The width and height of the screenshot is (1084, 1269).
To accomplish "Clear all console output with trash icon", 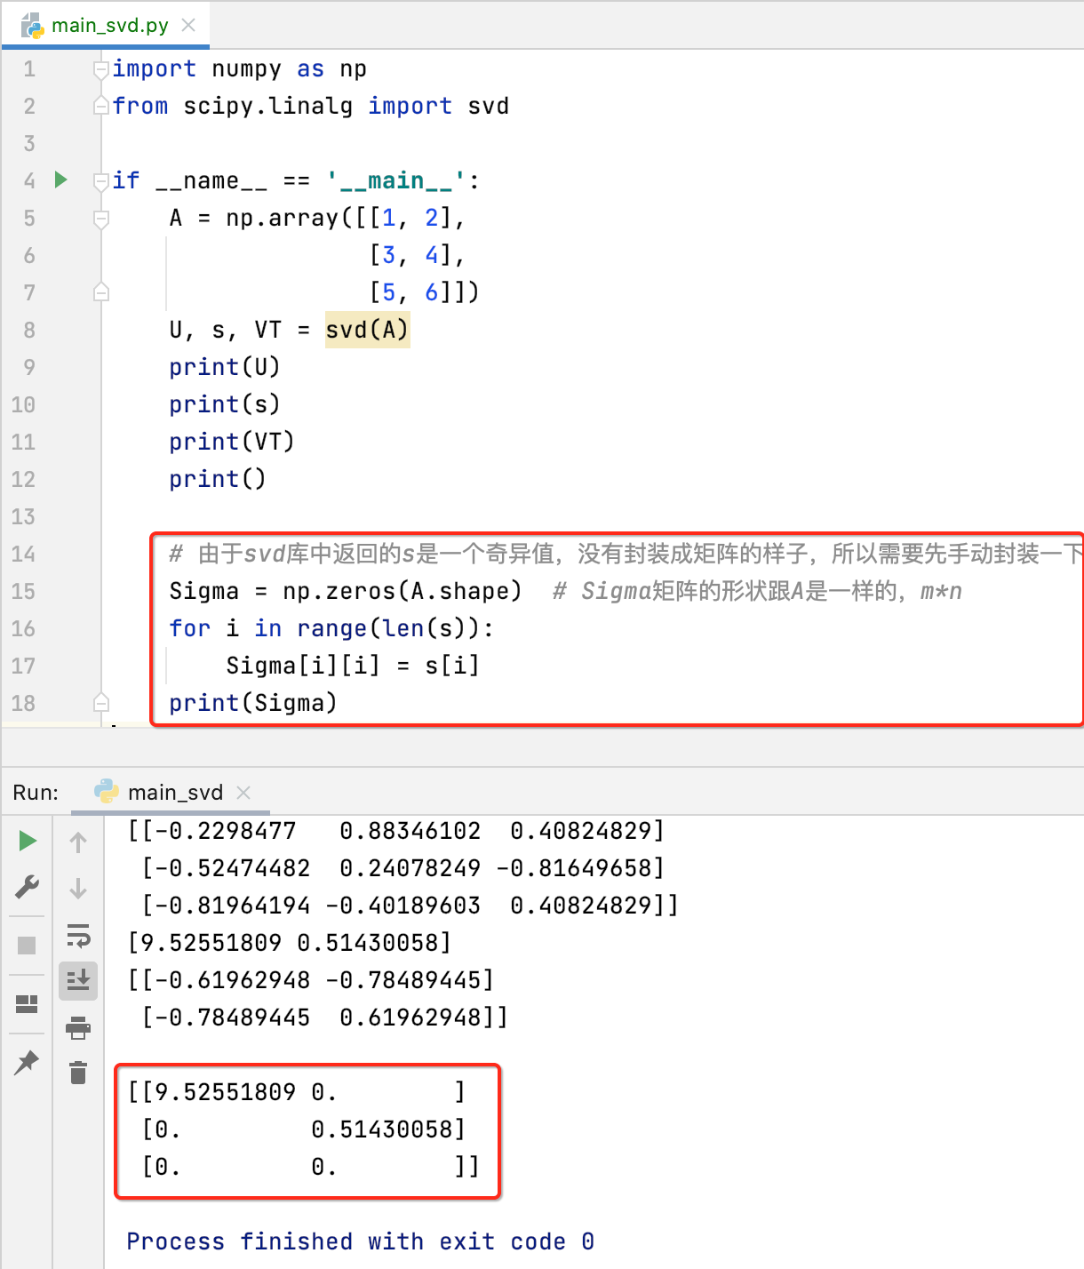I will point(78,1073).
